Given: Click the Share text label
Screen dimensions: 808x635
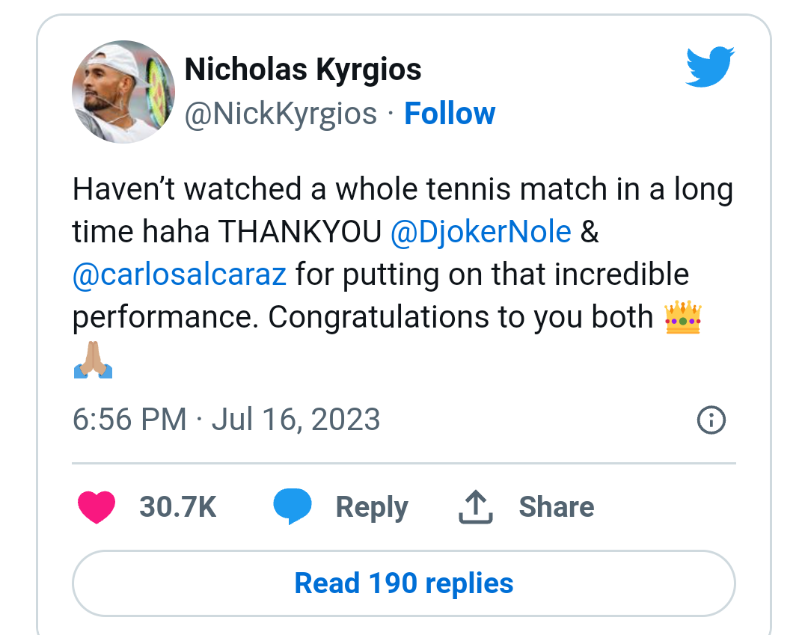Looking at the screenshot, I should (556, 507).
